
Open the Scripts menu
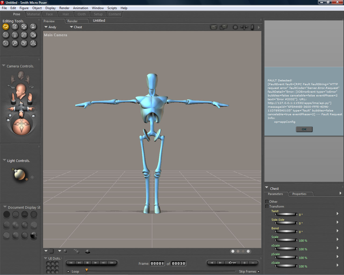coord(112,8)
